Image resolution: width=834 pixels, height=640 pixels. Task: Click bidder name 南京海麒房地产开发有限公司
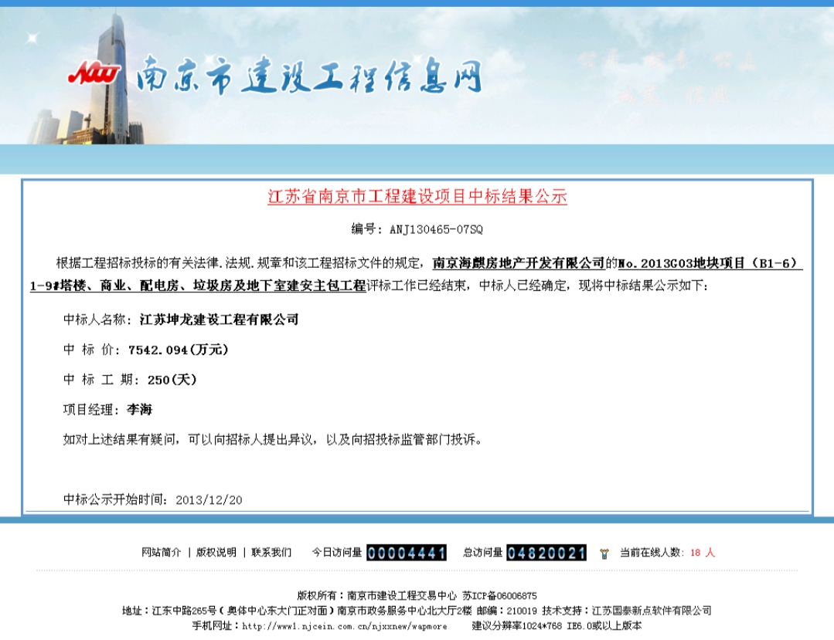(519, 263)
